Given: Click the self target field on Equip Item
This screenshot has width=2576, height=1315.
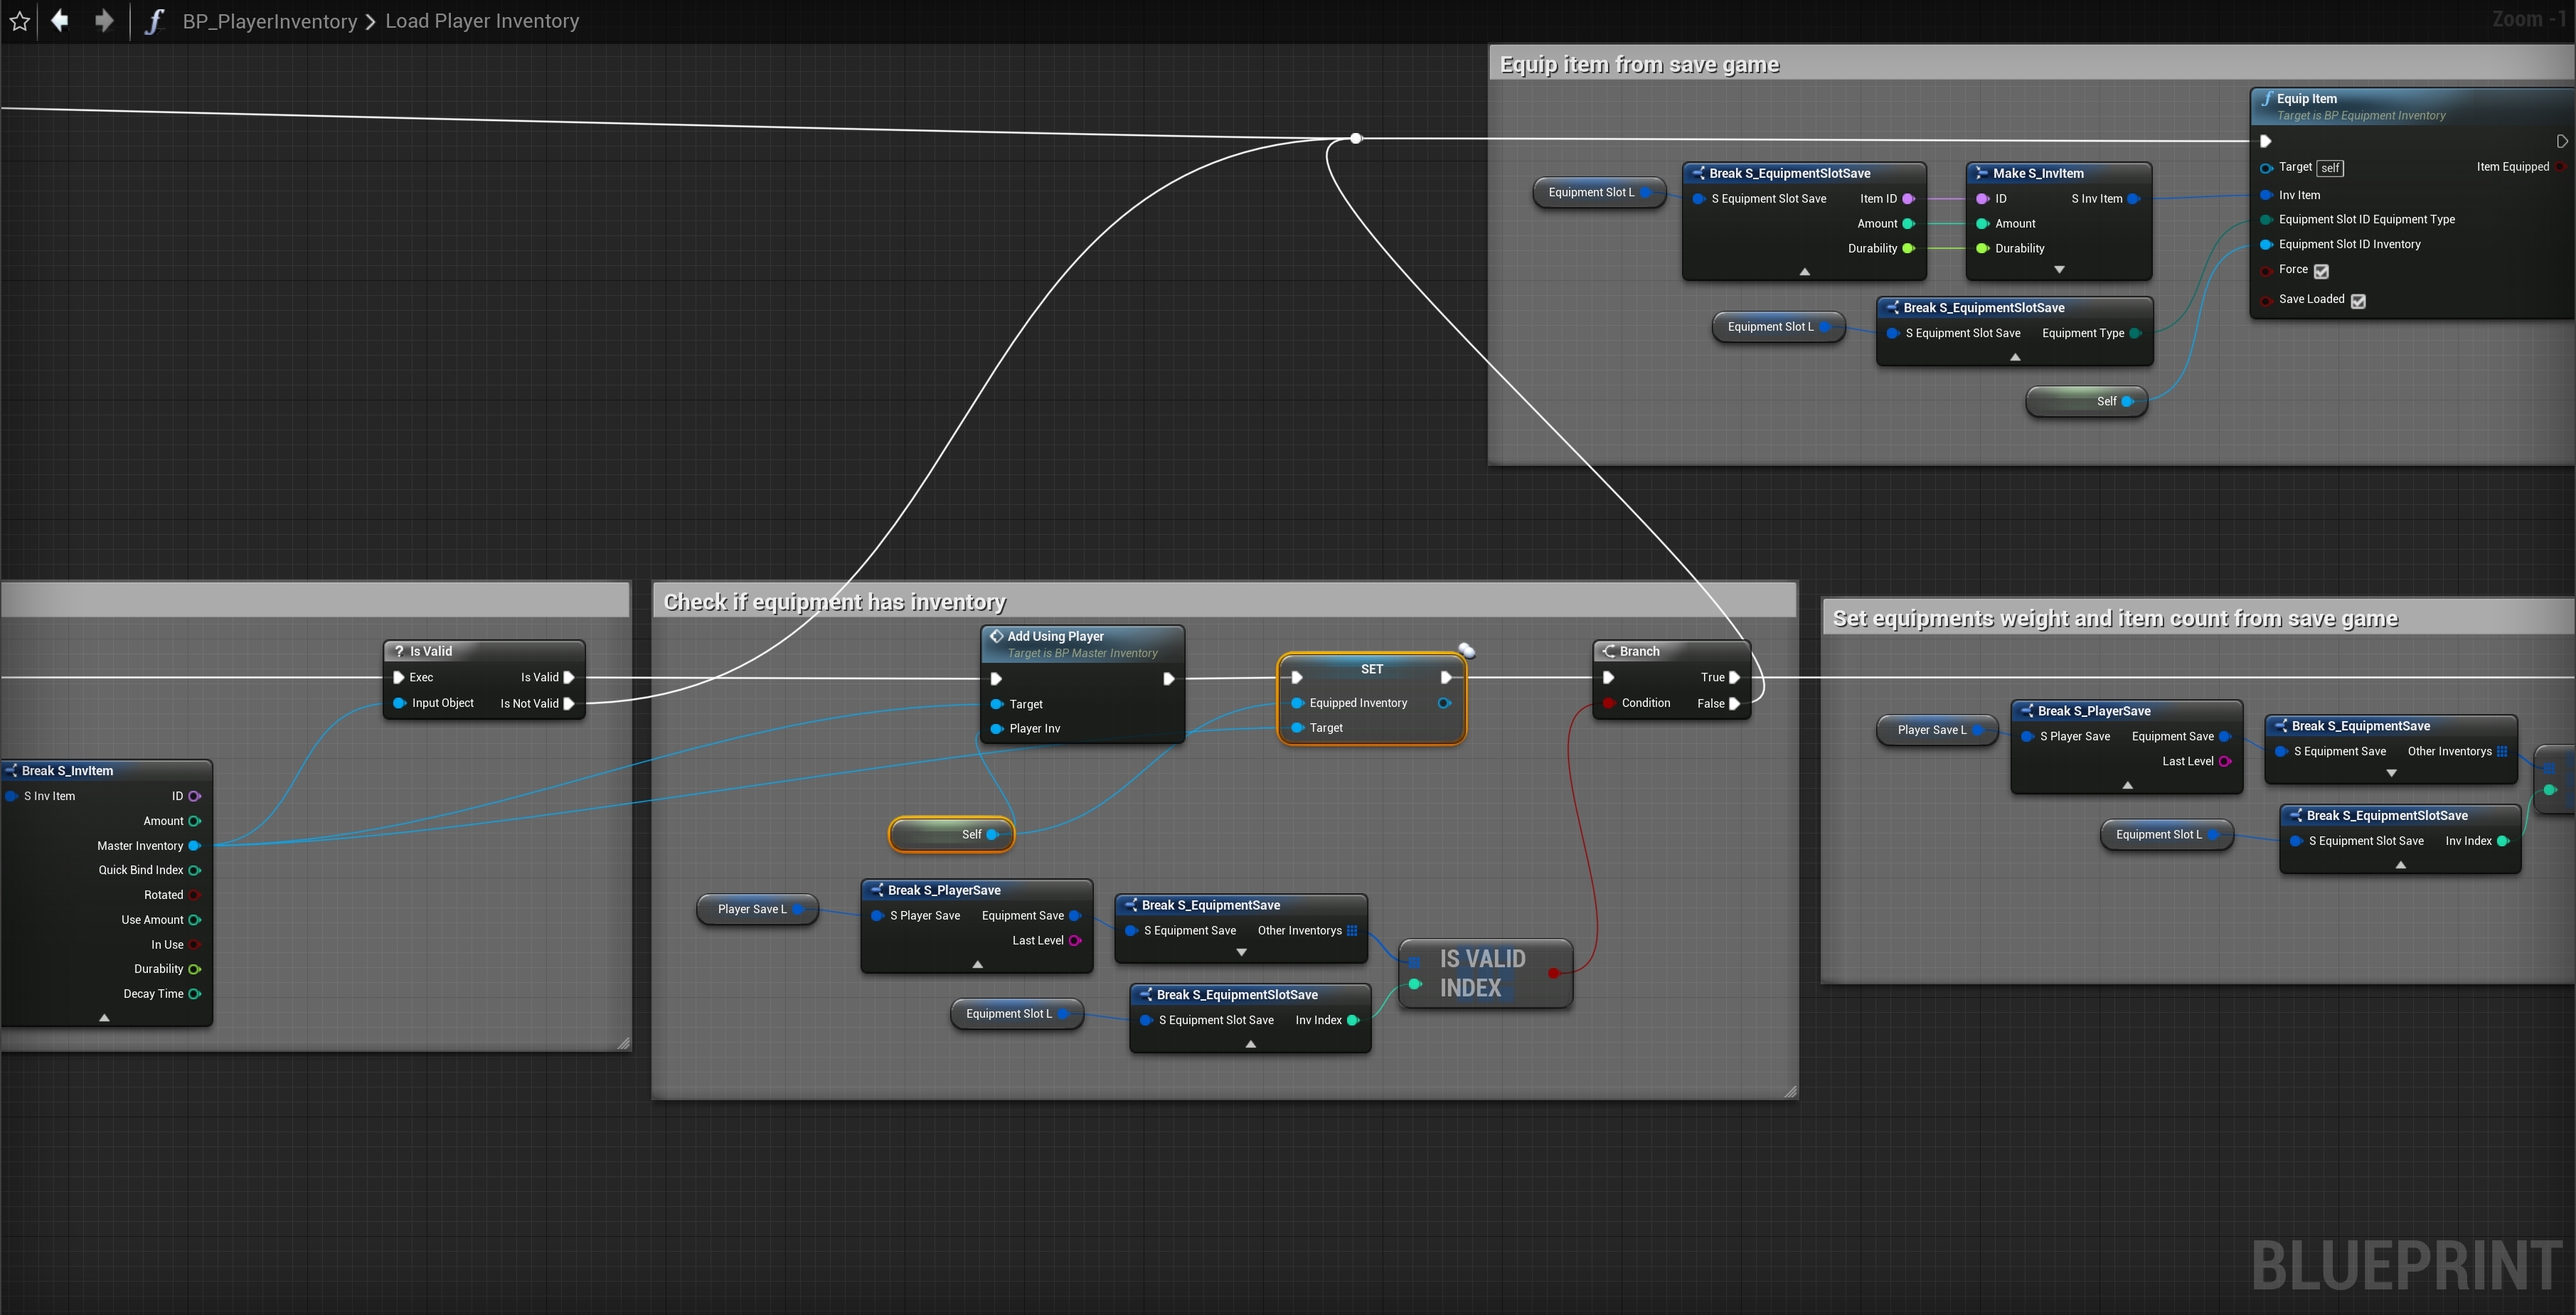Looking at the screenshot, I should (2329, 168).
